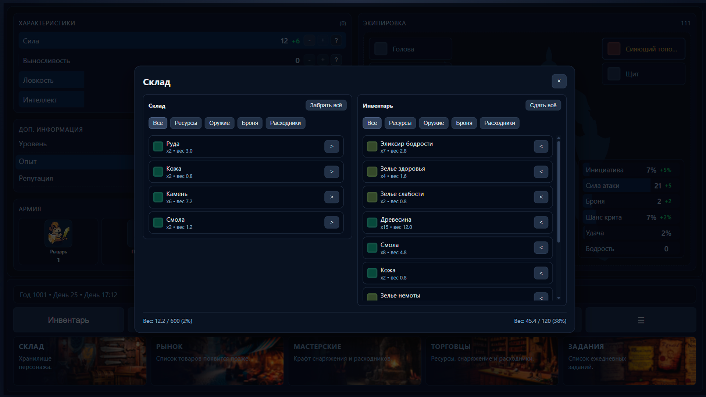Screen dimensions: 706x397
Task: Click the transfer arrow next to Зелье слабости
Action: coord(541,197)
